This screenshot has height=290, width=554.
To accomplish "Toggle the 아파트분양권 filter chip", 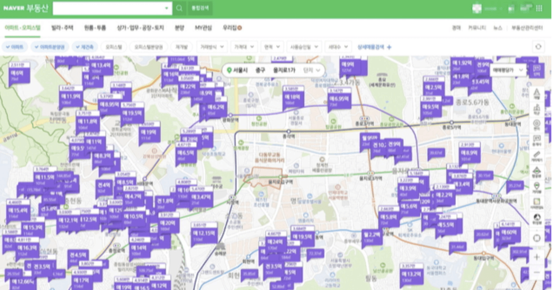I will (x=50, y=47).
